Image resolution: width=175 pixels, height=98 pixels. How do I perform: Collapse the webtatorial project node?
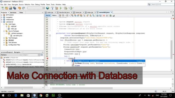click(2, 22)
